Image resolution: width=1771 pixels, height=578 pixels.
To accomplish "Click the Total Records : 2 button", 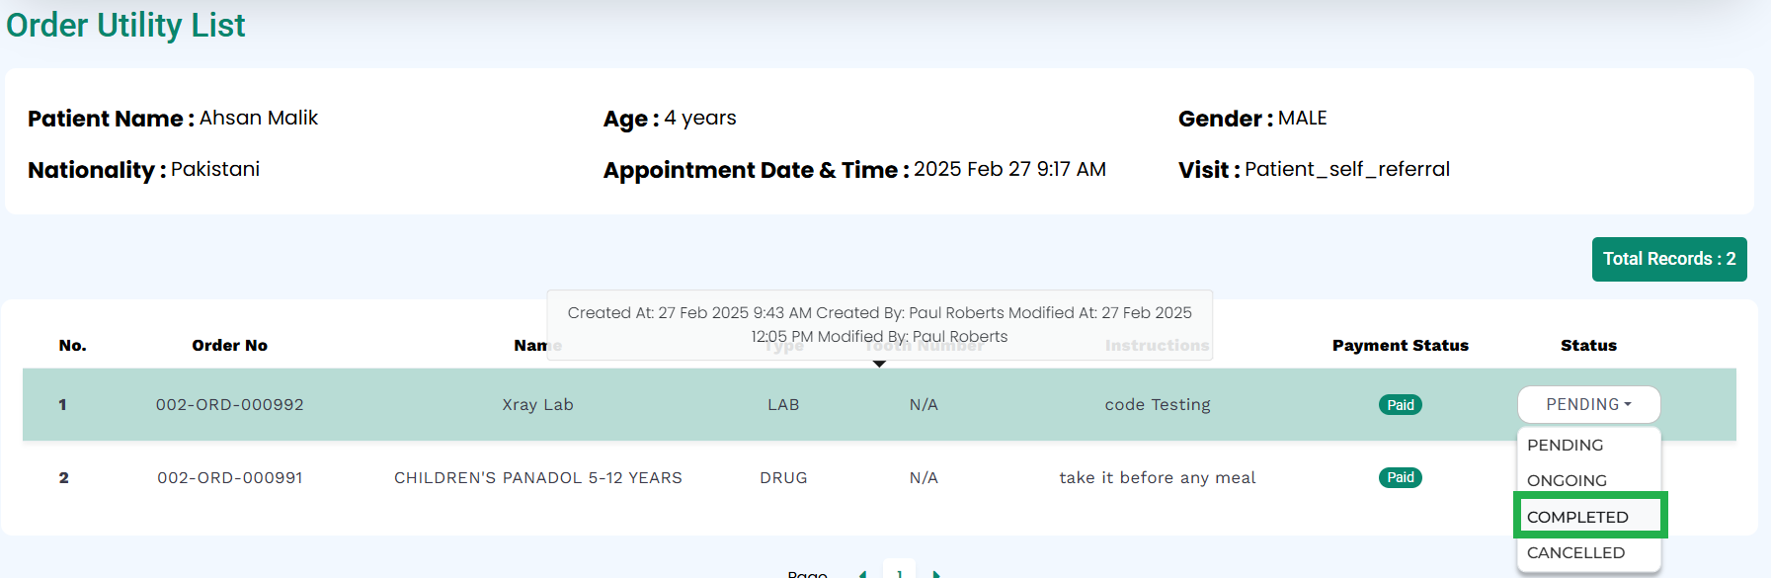I will 1669,259.
